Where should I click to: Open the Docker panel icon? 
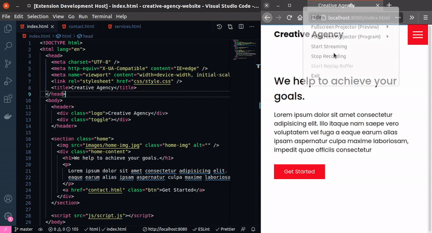8,116
